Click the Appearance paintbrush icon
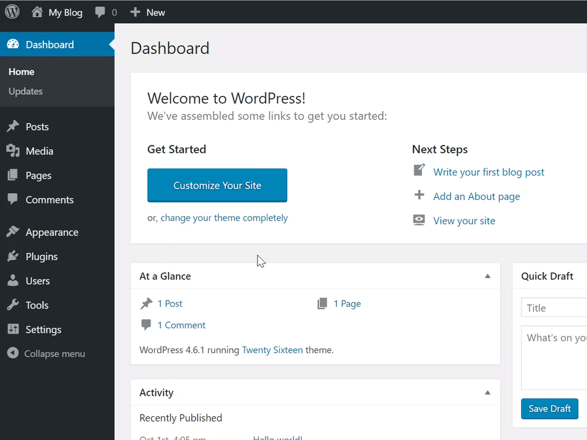This screenshot has width=587, height=440. (x=13, y=232)
